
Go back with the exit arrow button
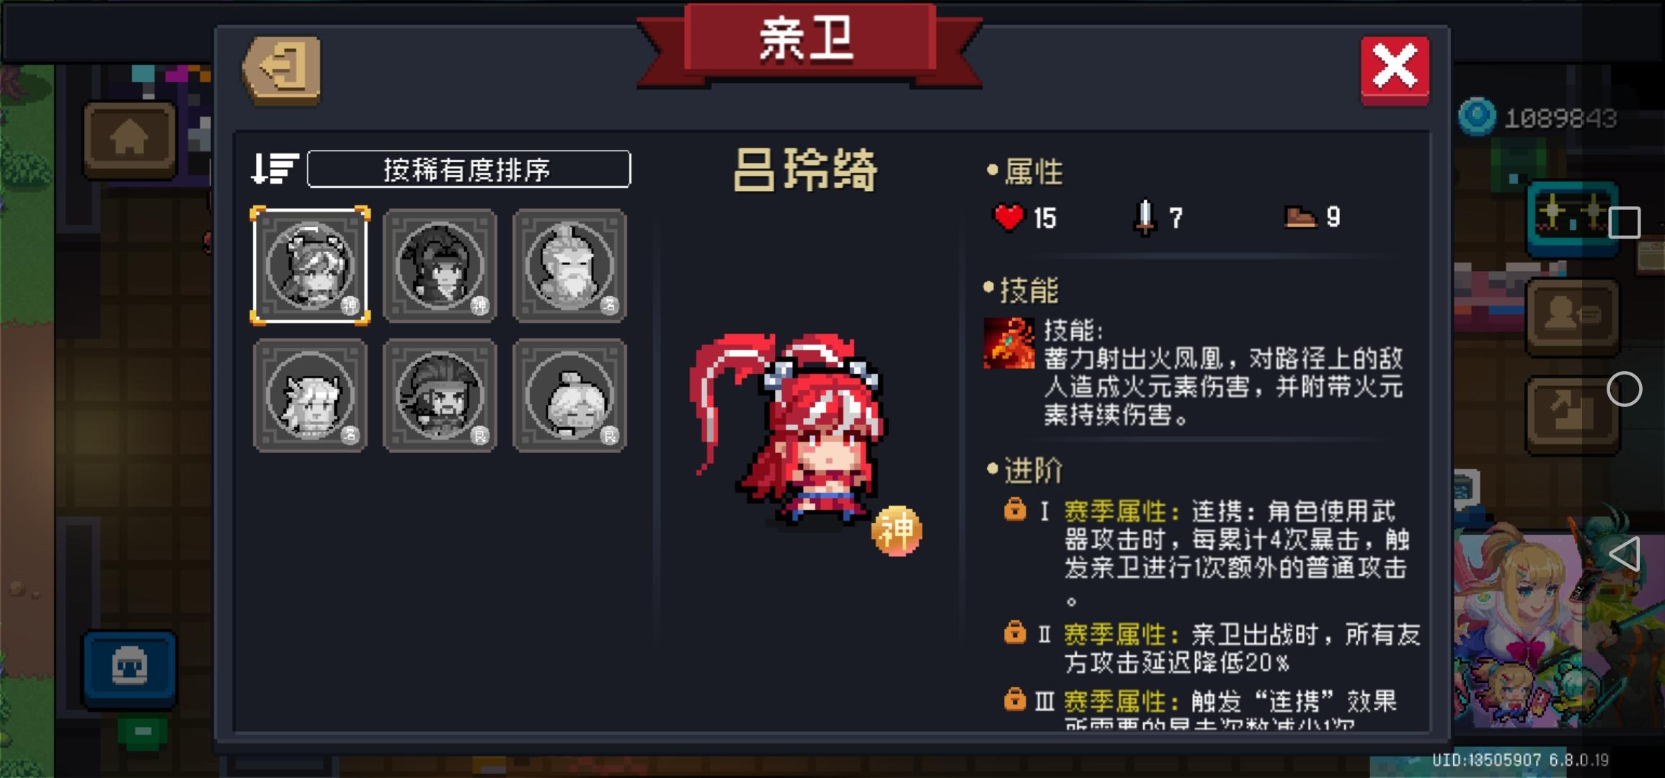[x=283, y=71]
